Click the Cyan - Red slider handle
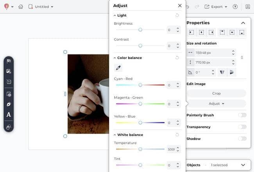Image resolution: width=254 pixels, height=172 pixels. [x=140, y=85]
